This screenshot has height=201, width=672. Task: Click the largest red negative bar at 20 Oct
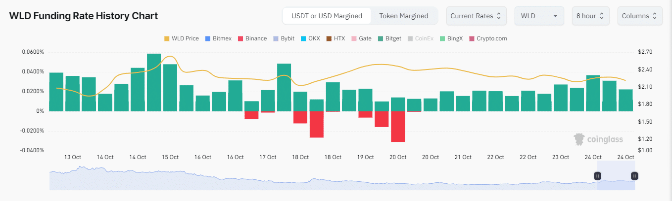pyautogui.click(x=398, y=127)
